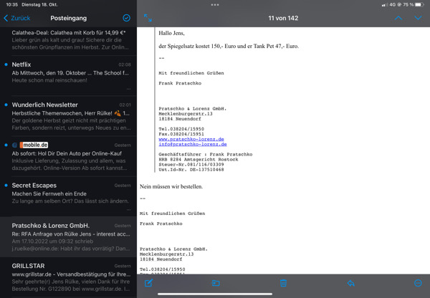430x298 pixels.
Task: Open the mobile.de email
Action: (x=68, y=156)
